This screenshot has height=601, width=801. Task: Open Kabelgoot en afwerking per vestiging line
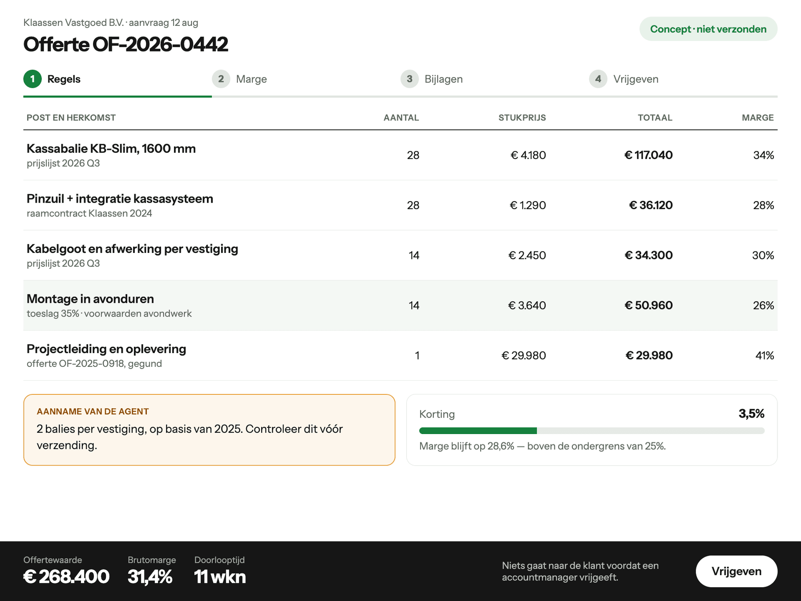pyautogui.click(x=400, y=255)
